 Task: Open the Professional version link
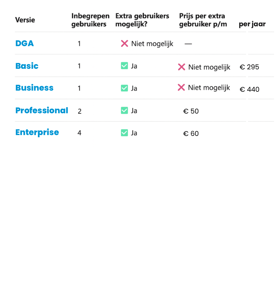pyautogui.click(x=42, y=110)
